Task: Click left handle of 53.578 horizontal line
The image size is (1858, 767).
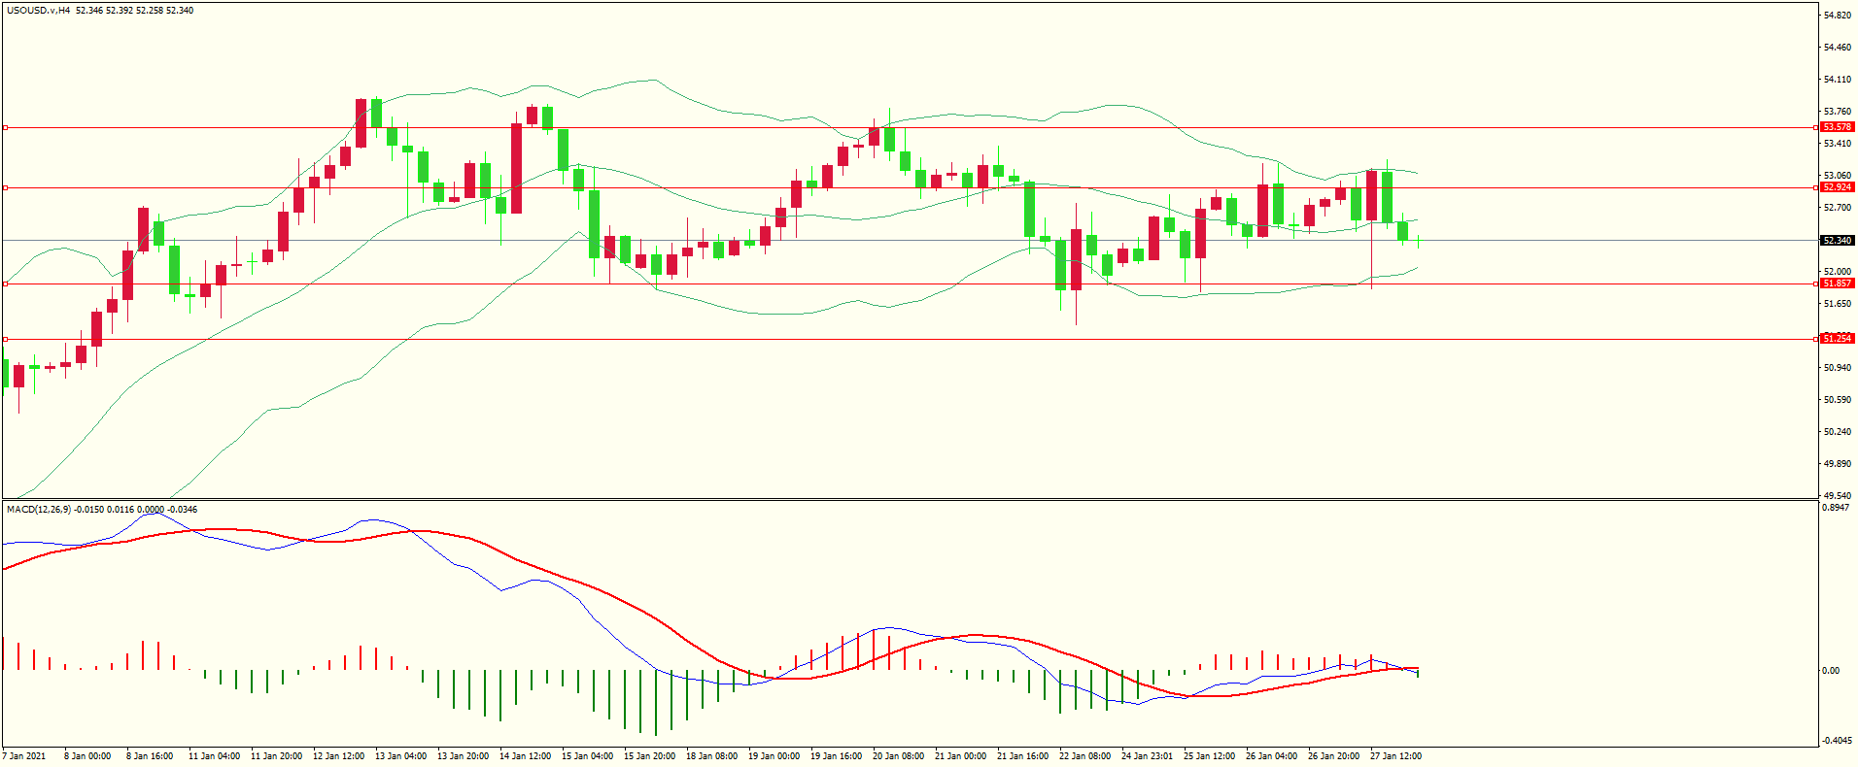Action: [6, 127]
